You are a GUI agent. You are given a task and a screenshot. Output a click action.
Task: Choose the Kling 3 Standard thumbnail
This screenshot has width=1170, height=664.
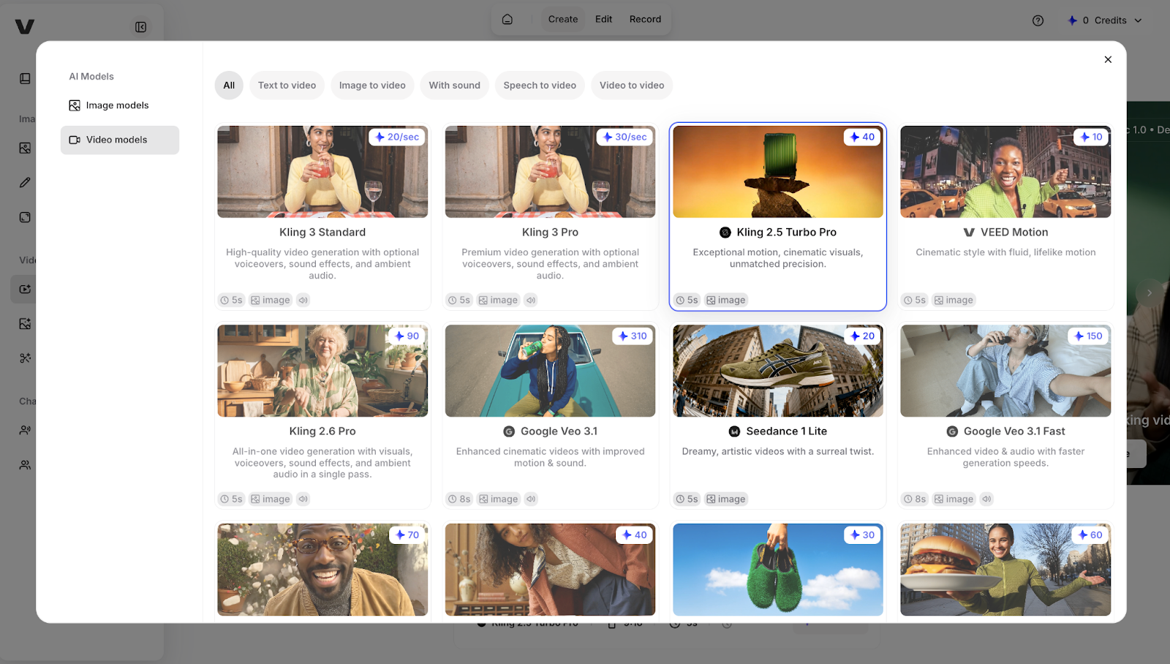(322, 172)
